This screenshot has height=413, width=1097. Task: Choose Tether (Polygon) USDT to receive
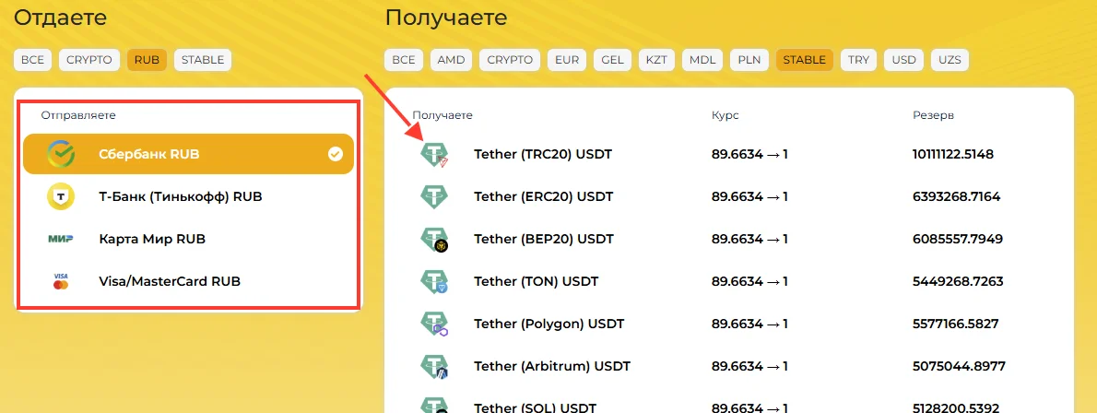pos(549,324)
